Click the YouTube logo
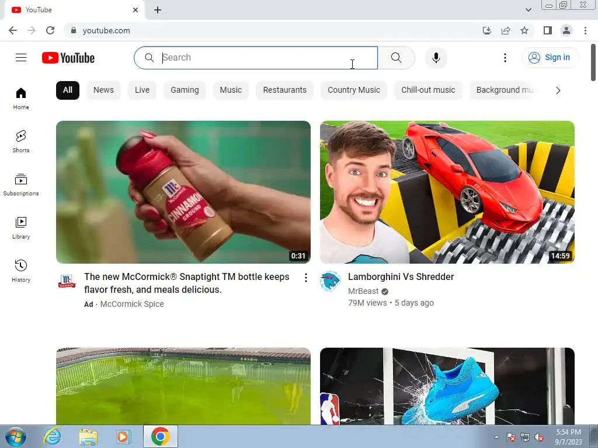Viewport: 598px width, 448px height. (x=68, y=58)
